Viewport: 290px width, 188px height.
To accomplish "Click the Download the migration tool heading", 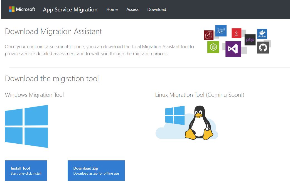I will point(52,79).
